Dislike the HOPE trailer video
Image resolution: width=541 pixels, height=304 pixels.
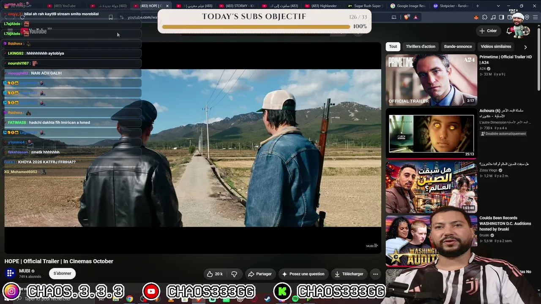(234, 274)
